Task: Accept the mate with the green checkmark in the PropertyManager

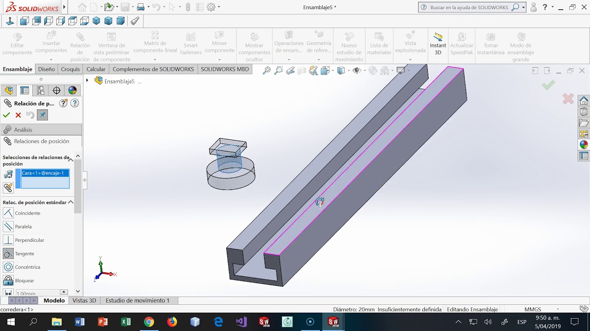Action: pos(6,115)
